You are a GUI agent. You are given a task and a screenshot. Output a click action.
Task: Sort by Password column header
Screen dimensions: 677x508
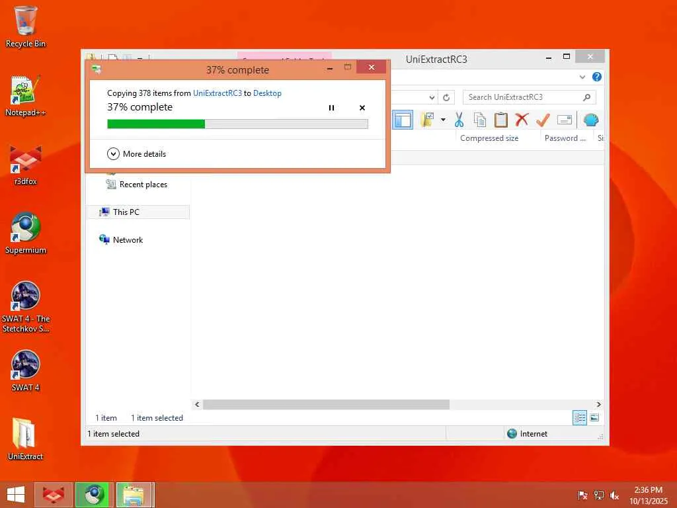(565, 138)
